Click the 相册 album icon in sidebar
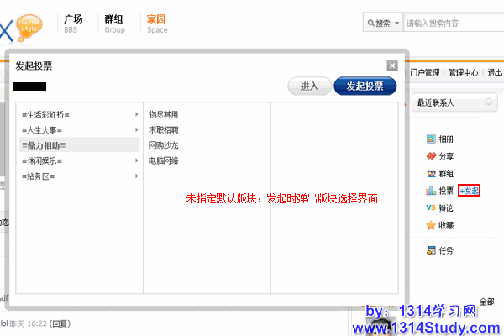Image resolution: width=504 pixels, height=336 pixels. 431,139
